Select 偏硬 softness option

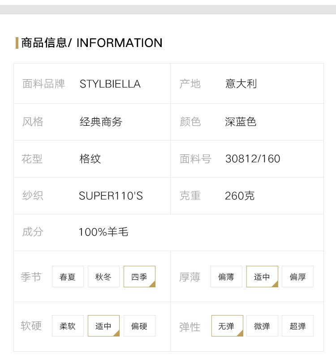139,326
